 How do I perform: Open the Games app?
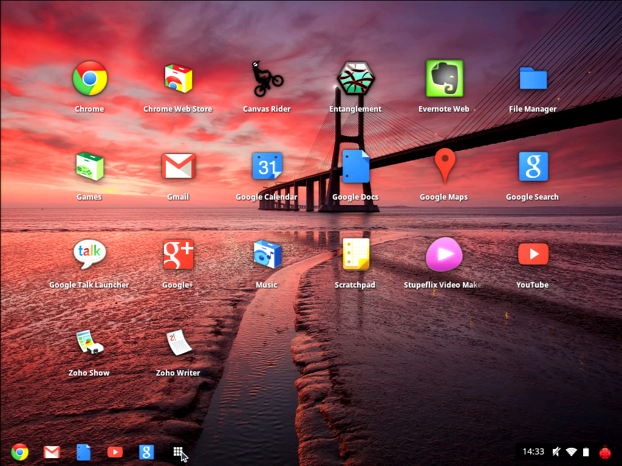(x=89, y=167)
